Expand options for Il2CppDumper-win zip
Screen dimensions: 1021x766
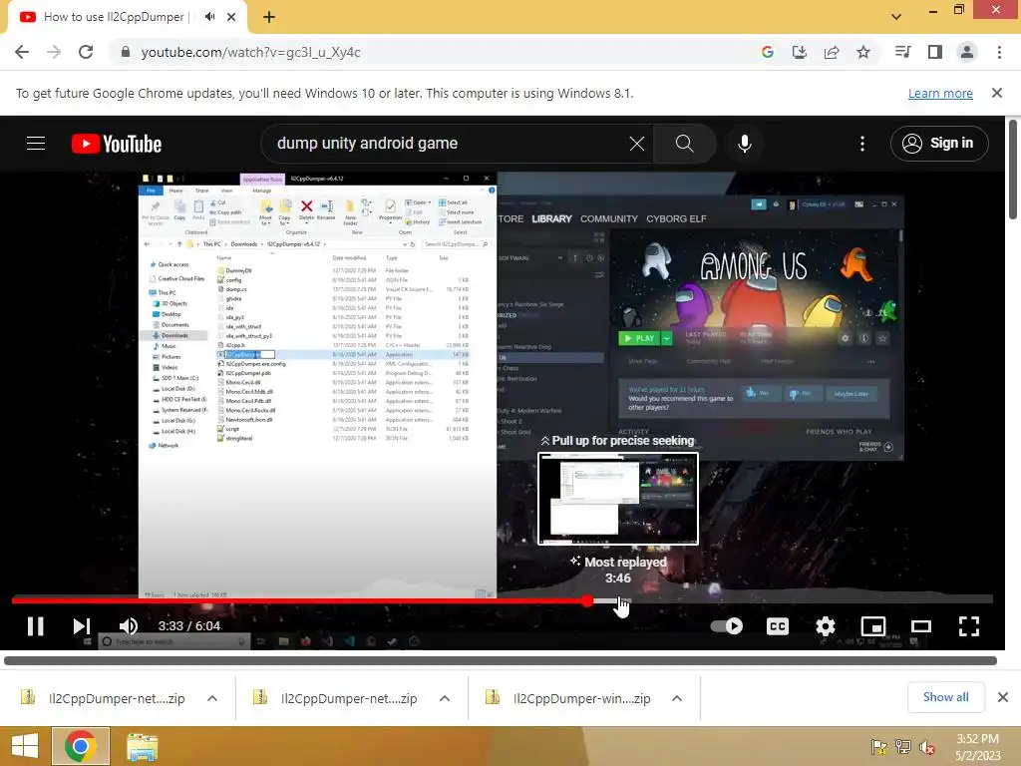coord(677,698)
